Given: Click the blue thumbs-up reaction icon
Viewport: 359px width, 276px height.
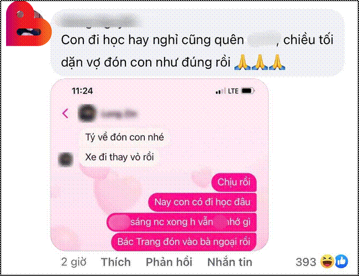Looking at the screenshot, I should point(341,261).
